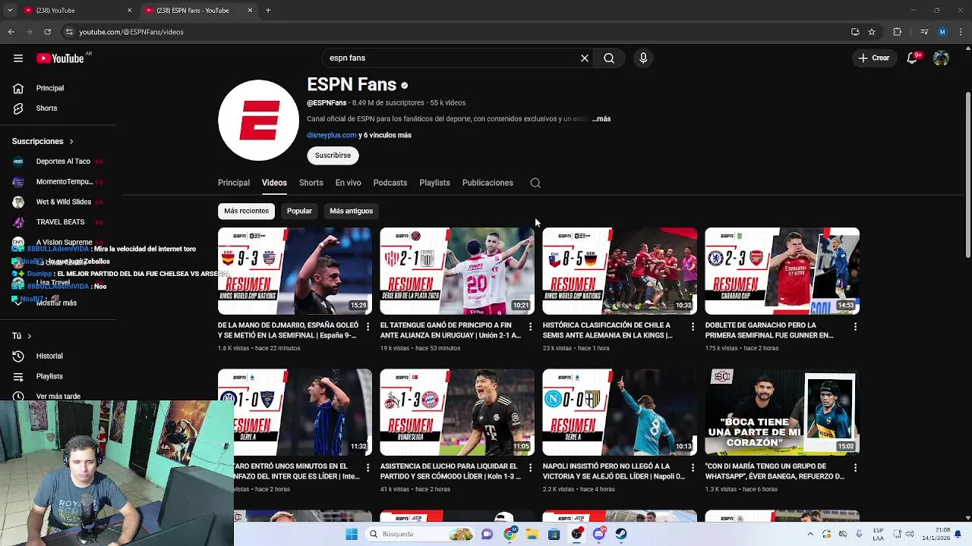Open the disneyplus.com link

[332, 135]
